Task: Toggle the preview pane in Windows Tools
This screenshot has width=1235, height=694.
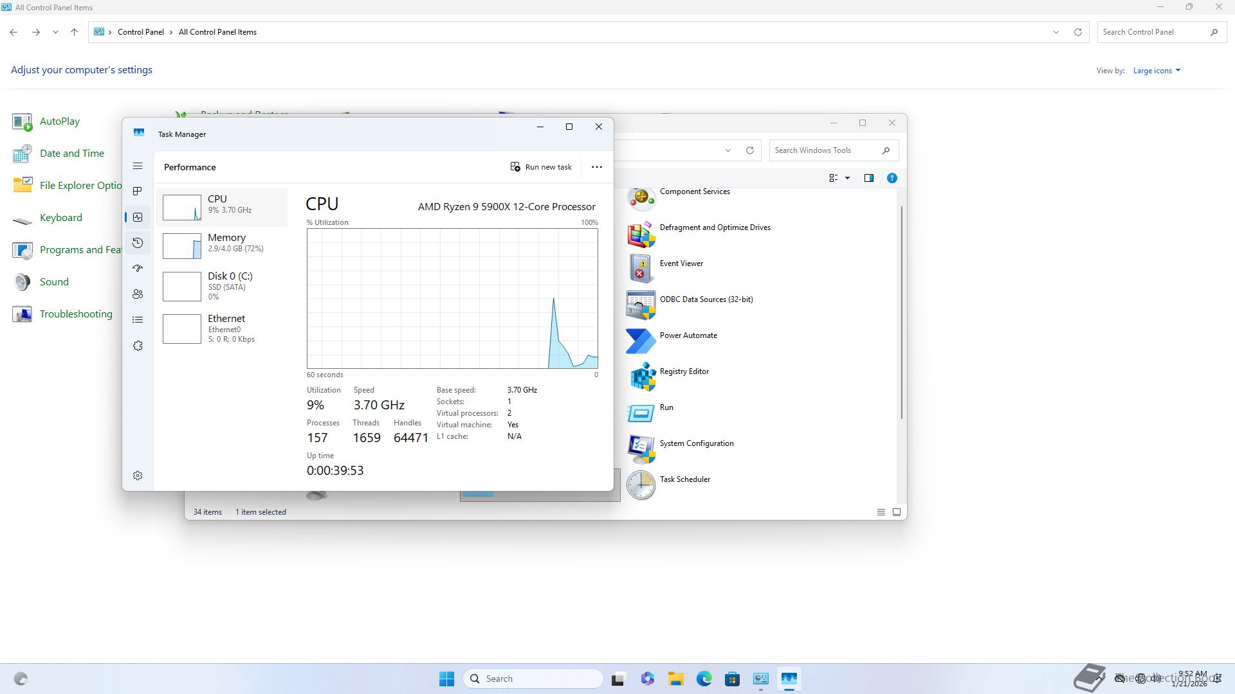Action: click(869, 178)
